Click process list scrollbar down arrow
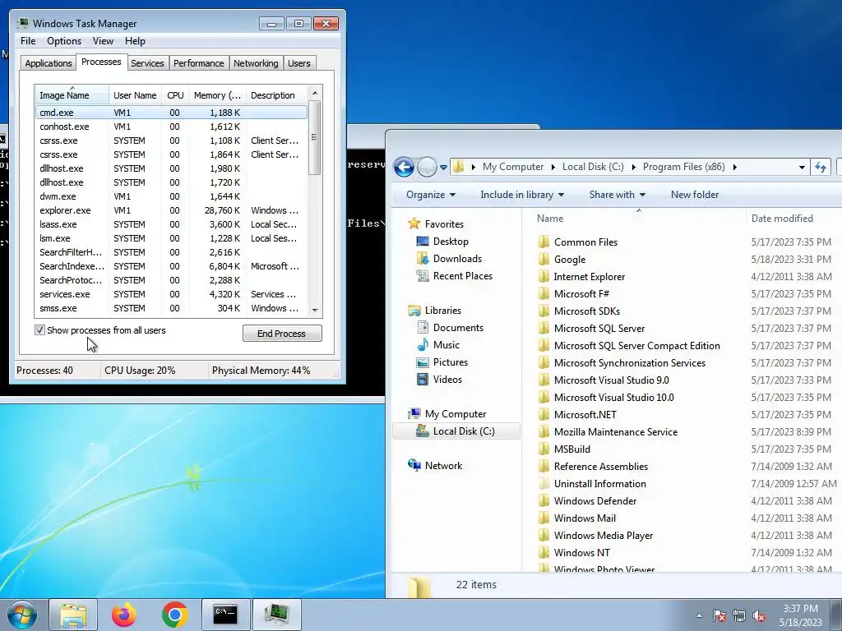 click(315, 310)
